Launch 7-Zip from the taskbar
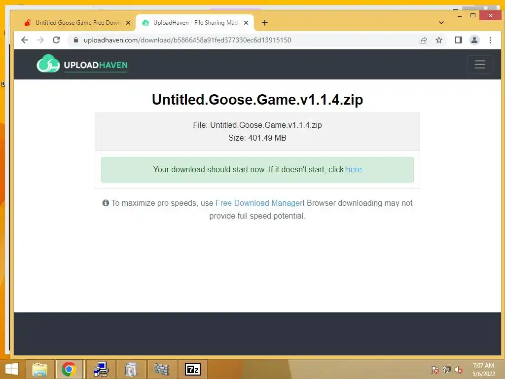The image size is (505, 379). click(193, 369)
